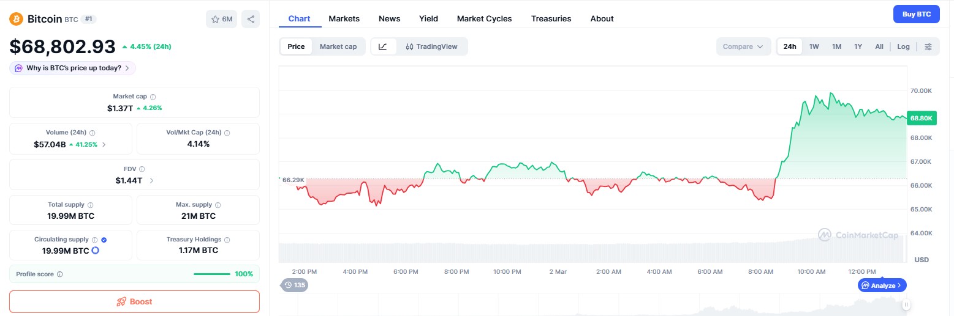The width and height of the screenshot is (954, 316).
Task: Open the Market Cycles tab
Action: 484,18
